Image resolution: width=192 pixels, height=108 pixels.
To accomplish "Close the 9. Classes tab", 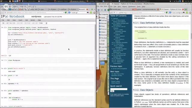I will (x=183, y=9).
